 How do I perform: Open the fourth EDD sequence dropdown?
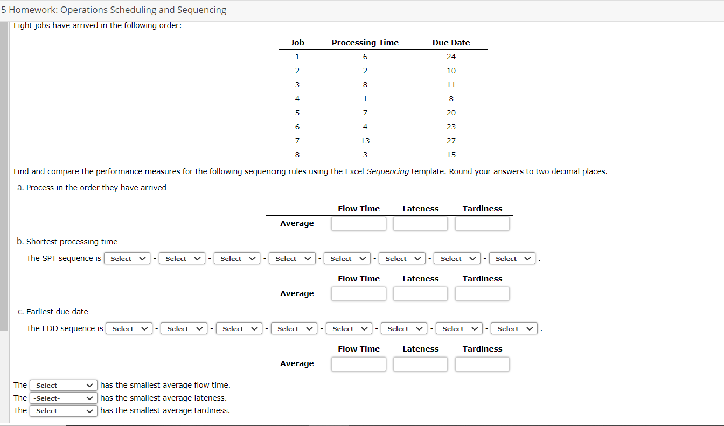coord(294,328)
